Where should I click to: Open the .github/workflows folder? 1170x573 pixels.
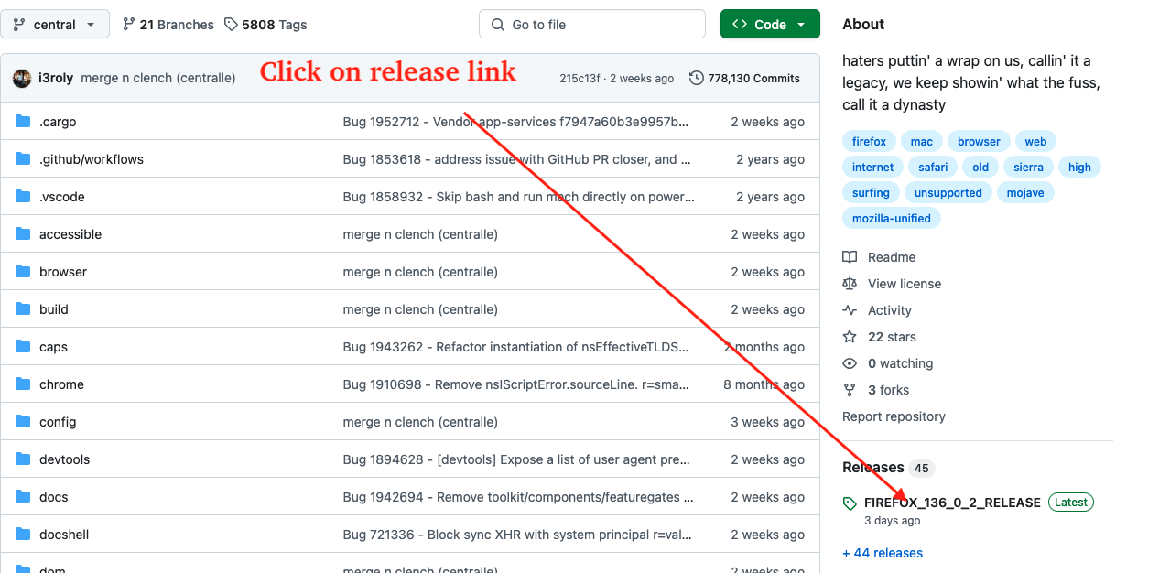[x=92, y=159]
